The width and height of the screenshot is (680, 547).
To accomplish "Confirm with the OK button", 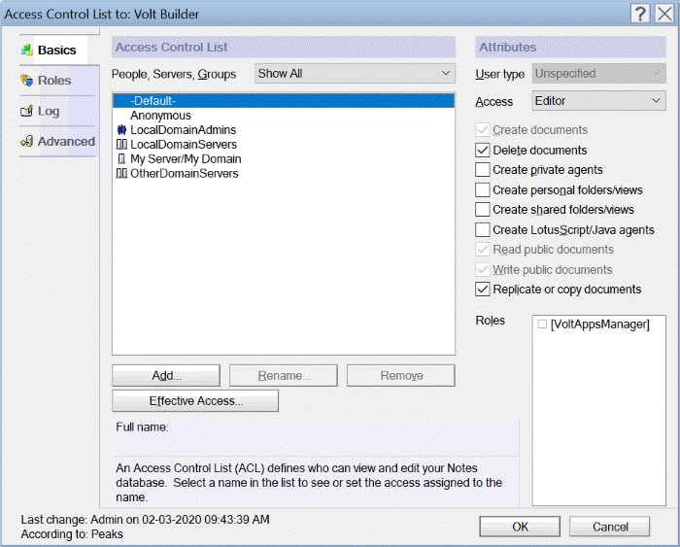I will 520,527.
